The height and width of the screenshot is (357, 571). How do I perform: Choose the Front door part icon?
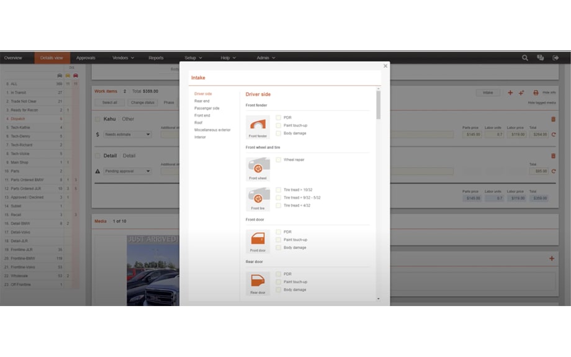258,240
